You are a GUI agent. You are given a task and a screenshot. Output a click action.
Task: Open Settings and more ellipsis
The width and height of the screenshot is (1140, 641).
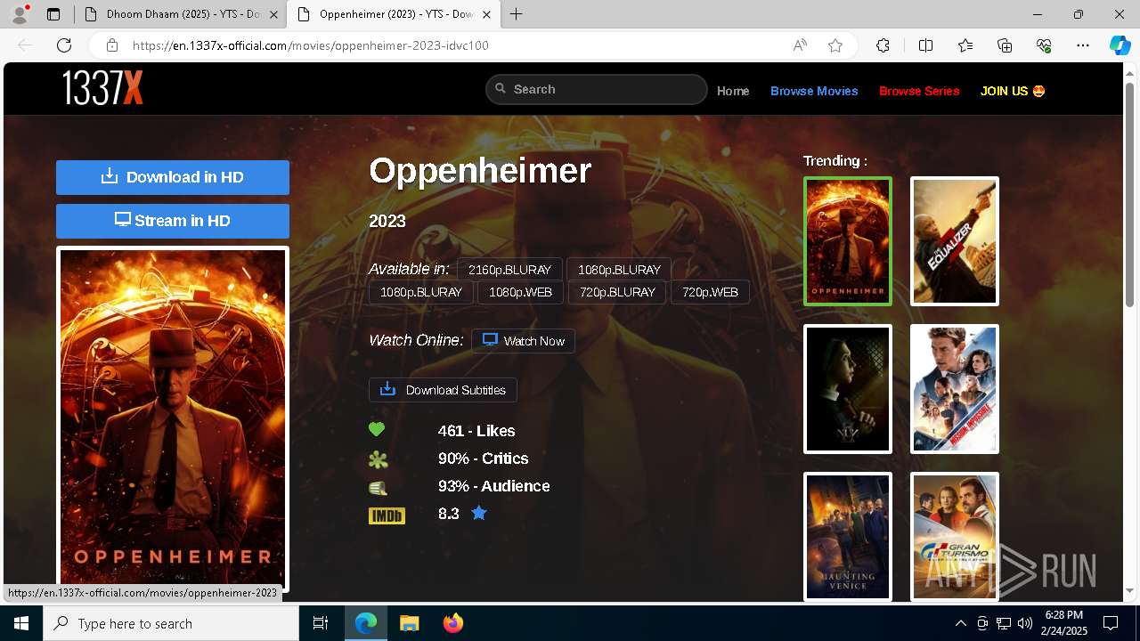(x=1083, y=45)
